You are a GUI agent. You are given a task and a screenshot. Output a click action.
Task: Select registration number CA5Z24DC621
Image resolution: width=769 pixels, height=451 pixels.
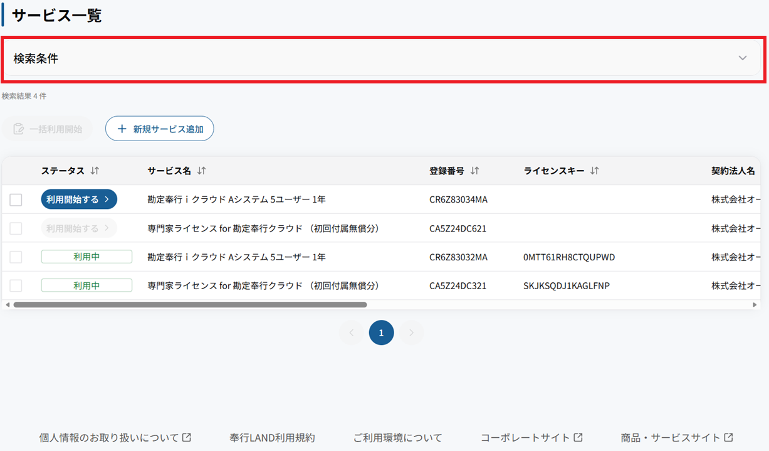click(x=458, y=228)
